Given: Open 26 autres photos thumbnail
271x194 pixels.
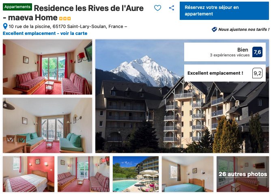Looking at the screenshot, I should (x=243, y=174).
